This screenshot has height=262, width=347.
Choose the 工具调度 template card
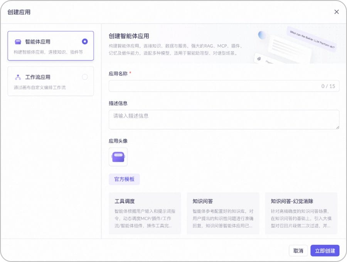click(x=145, y=213)
